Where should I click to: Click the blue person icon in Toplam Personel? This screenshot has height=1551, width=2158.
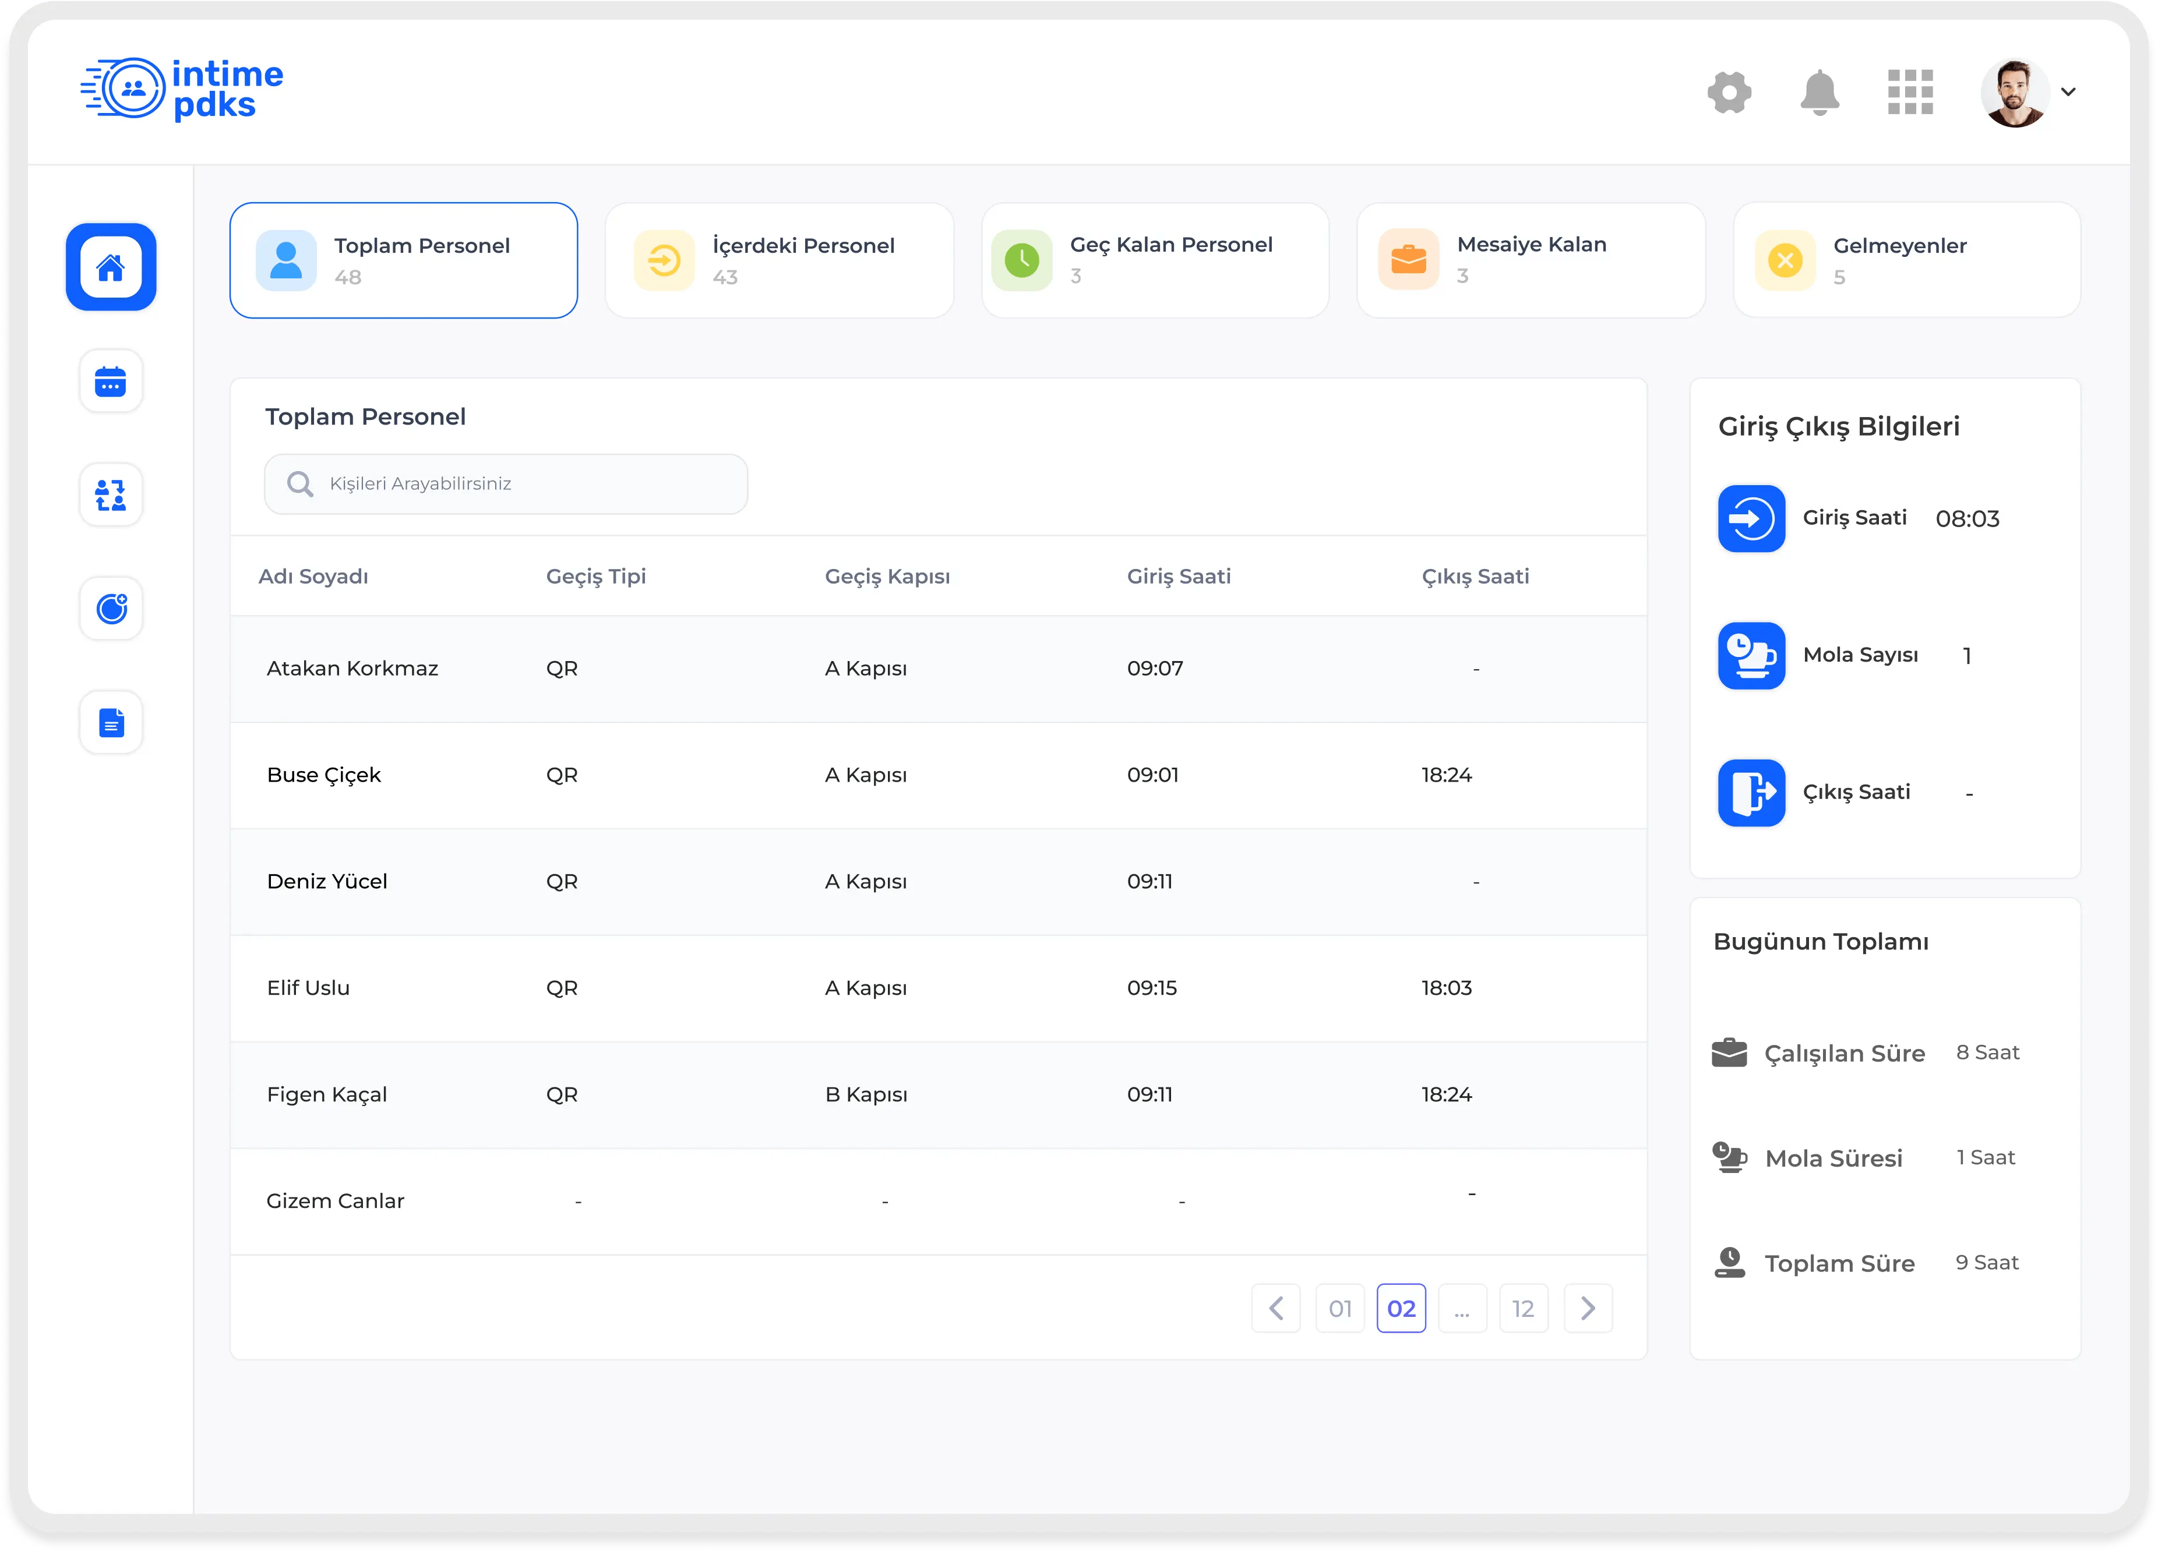point(285,260)
